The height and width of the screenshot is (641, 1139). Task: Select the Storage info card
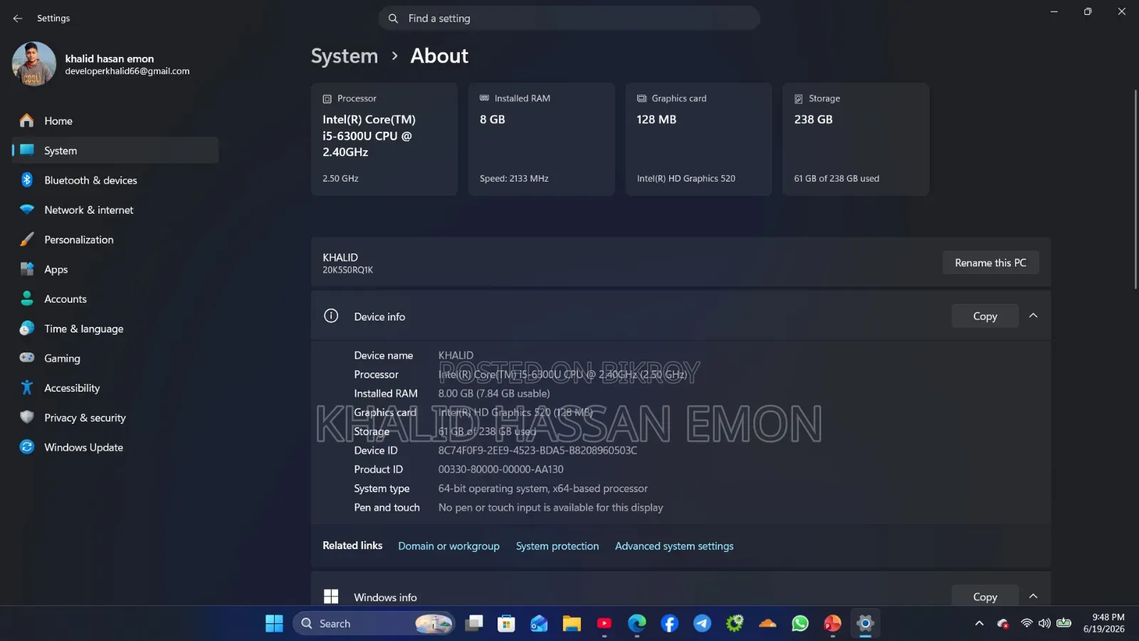(x=856, y=139)
